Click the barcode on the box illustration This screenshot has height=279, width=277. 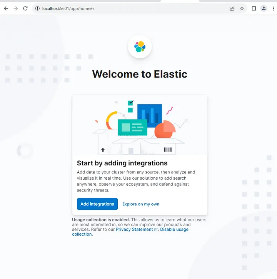pos(168,150)
